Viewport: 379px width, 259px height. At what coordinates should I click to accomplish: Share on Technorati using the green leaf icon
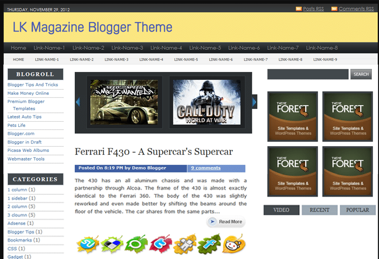tap(136, 244)
